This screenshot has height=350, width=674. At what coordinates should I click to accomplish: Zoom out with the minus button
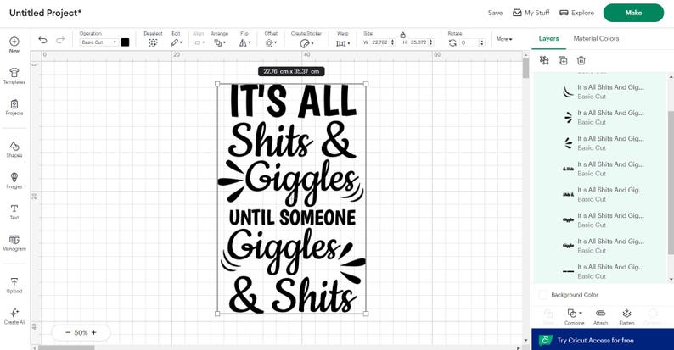coord(68,332)
